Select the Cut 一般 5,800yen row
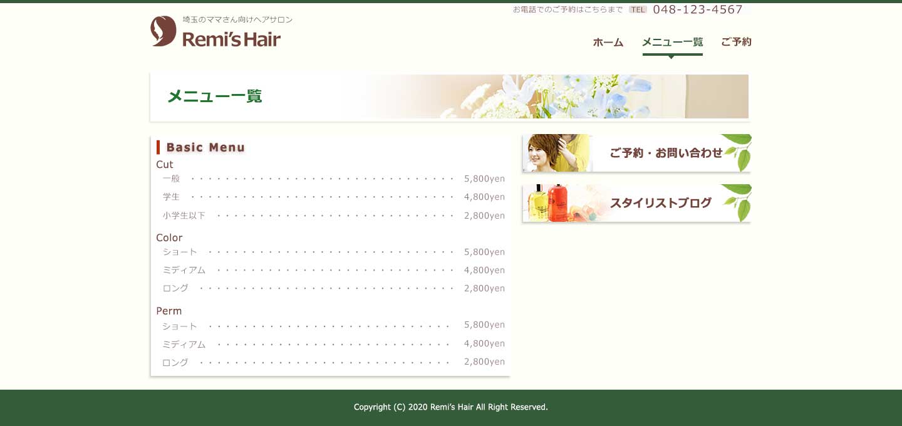This screenshot has width=902, height=426. [x=333, y=179]
